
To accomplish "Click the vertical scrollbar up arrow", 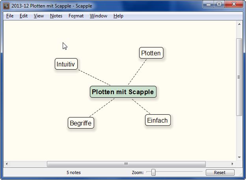I will [239, 24].
